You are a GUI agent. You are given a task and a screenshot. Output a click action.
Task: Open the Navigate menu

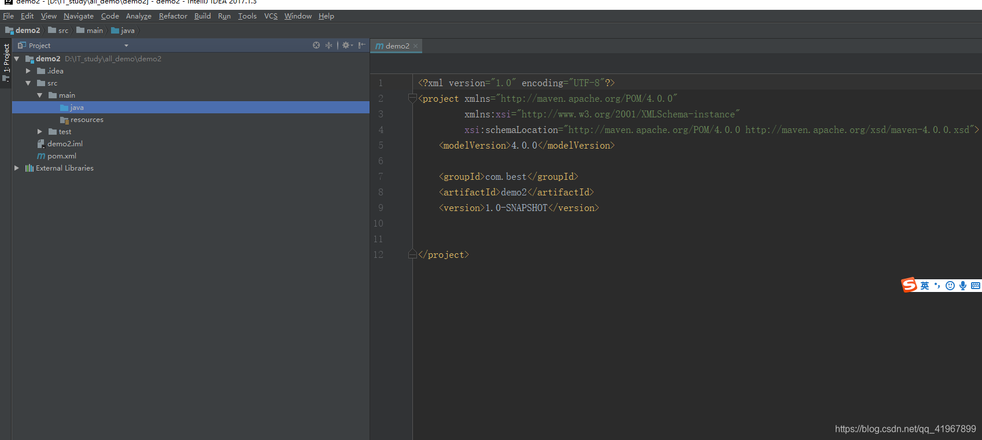click(79, 16)
